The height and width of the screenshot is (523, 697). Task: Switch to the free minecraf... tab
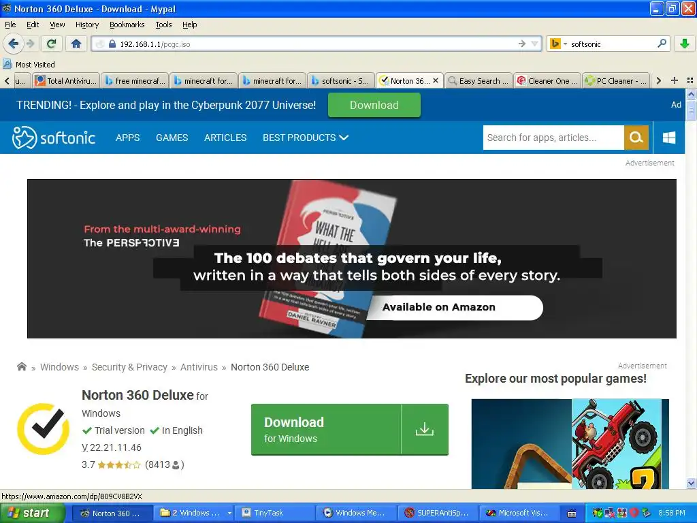(135, 80)
